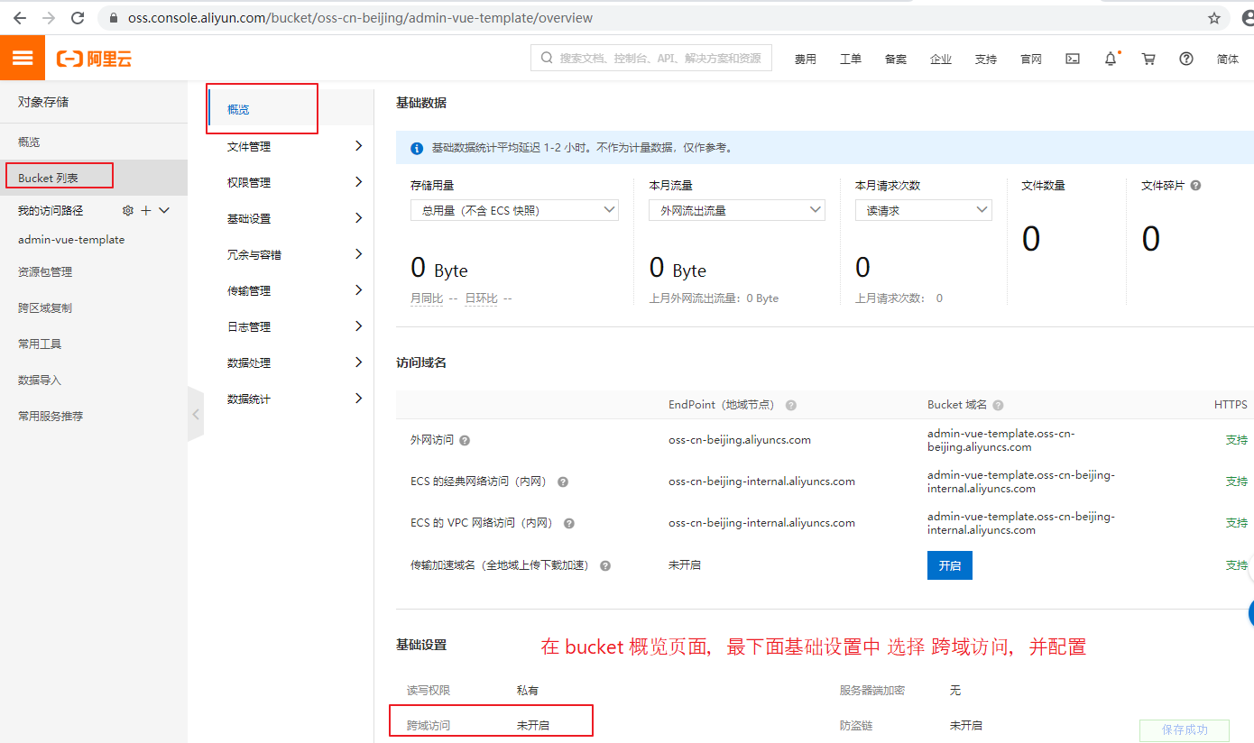Expand the 数据统计 submenu
Viewport: 1254px width, 743px height.
click(x=358, y=399)
